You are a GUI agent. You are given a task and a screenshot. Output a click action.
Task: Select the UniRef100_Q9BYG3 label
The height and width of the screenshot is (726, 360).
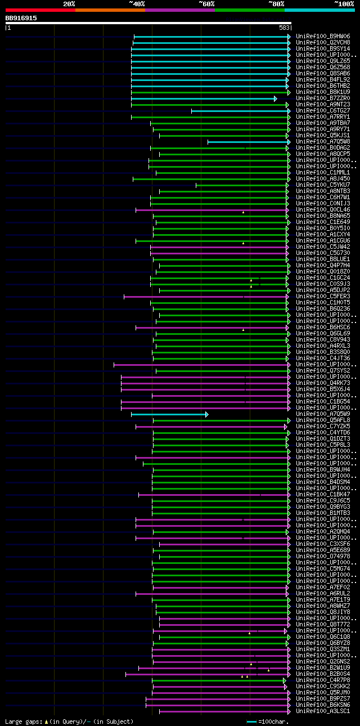(x=322, y=507)
